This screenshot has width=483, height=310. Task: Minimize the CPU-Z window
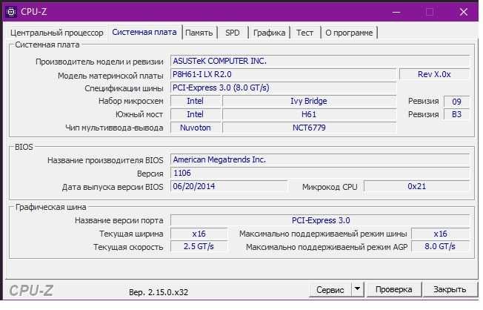click(x=396, y=13)
